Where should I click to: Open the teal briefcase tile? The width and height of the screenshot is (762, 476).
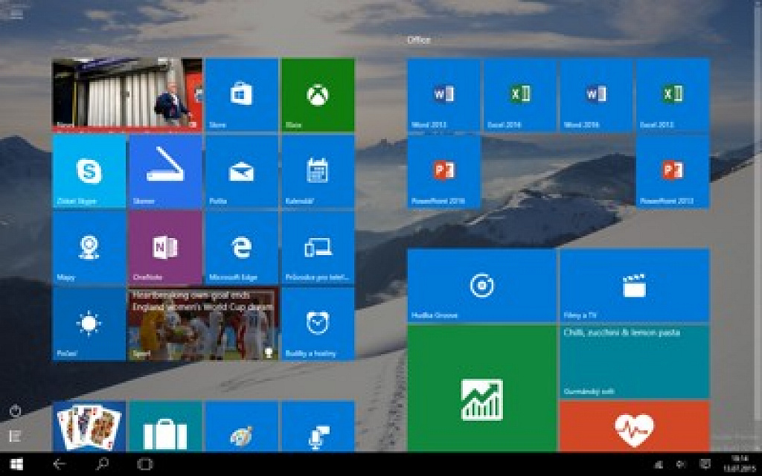point(165,426)
